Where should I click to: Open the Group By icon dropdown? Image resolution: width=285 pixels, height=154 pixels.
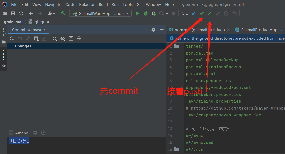55,38
